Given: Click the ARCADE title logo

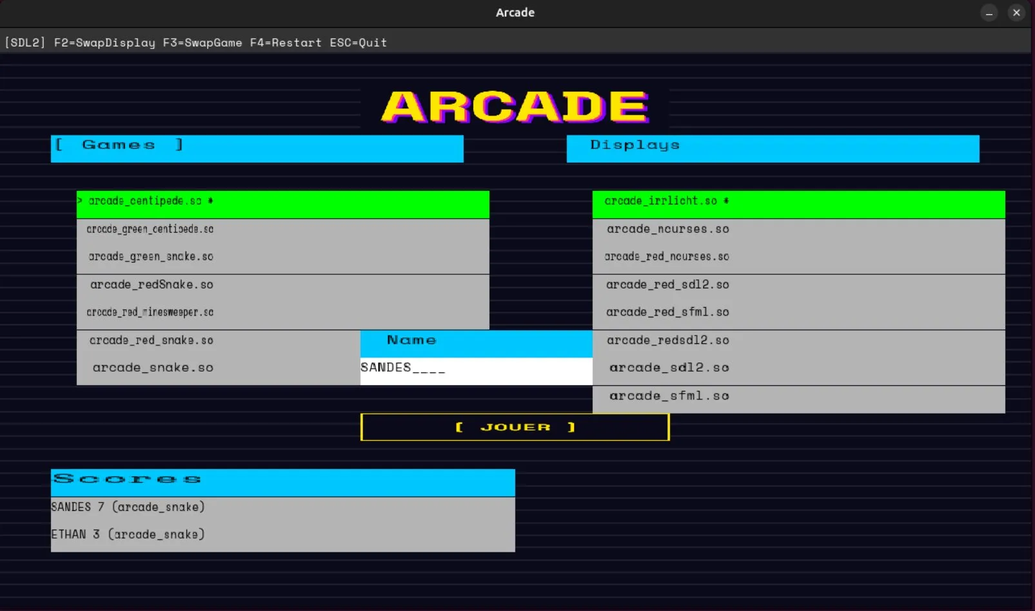Looking at the screenshot, I should (x=515, y=107).
